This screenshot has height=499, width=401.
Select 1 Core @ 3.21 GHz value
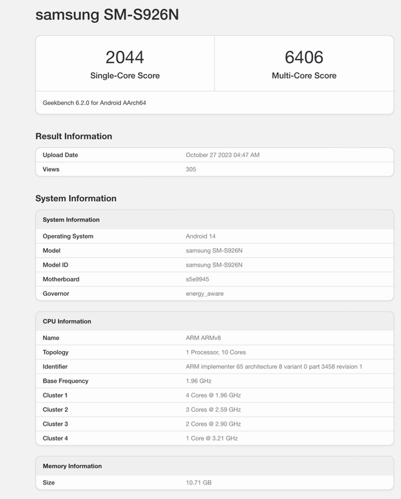click(212, 438)
